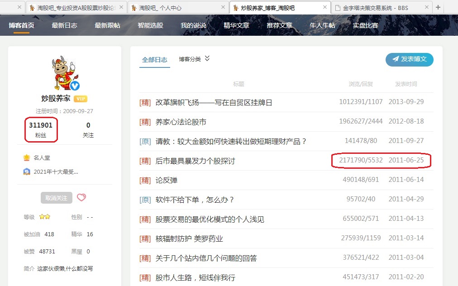Viewport: 458px width, 286px height.
Task: Open post 论反弹
Action: click(x=166, y=180)
